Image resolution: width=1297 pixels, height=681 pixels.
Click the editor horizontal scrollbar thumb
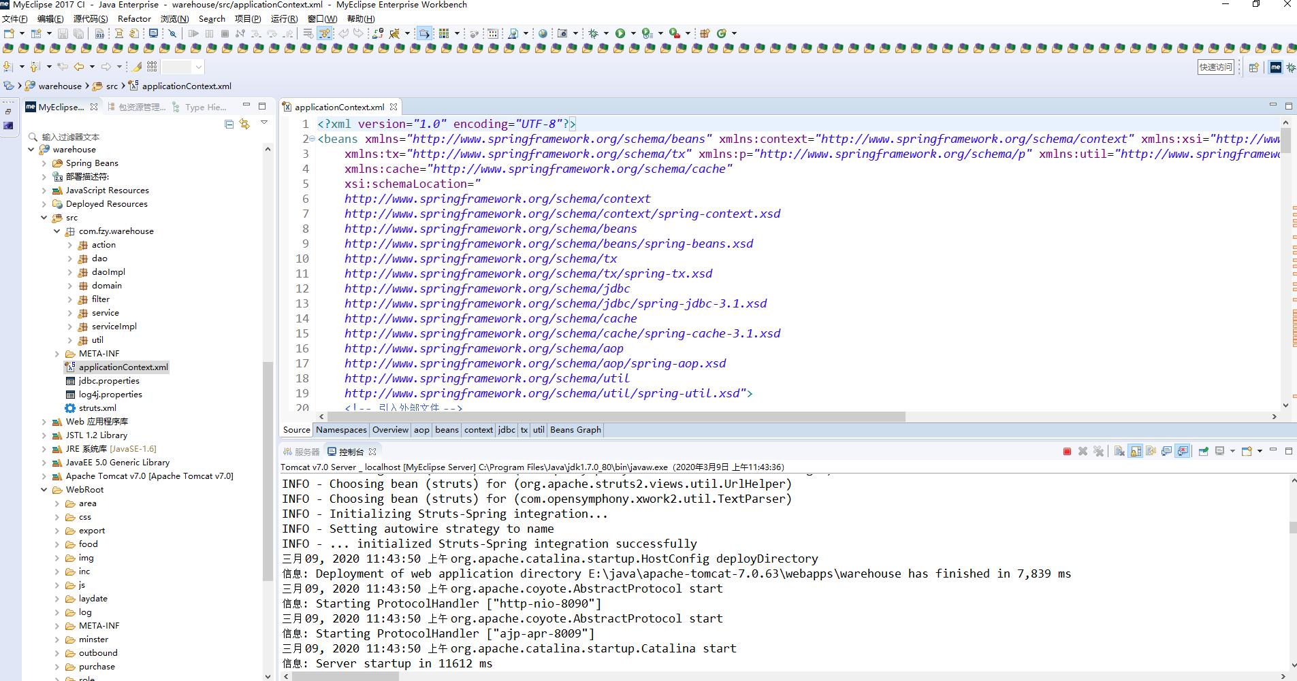(615, 416)
